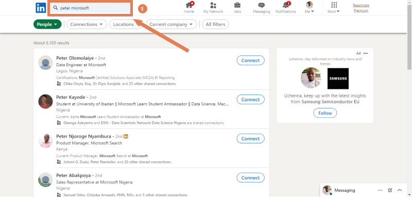Open the ad options three-dot menu
This screenshot has width=412, height=206.
[x=366, y=53]
